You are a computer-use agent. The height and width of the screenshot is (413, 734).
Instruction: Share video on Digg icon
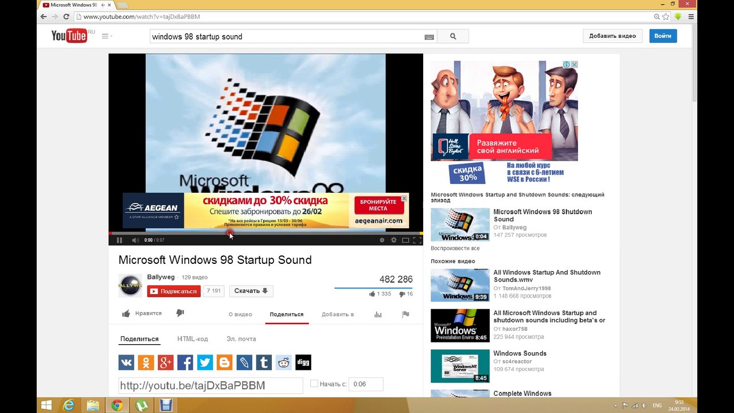click(303, 362)
